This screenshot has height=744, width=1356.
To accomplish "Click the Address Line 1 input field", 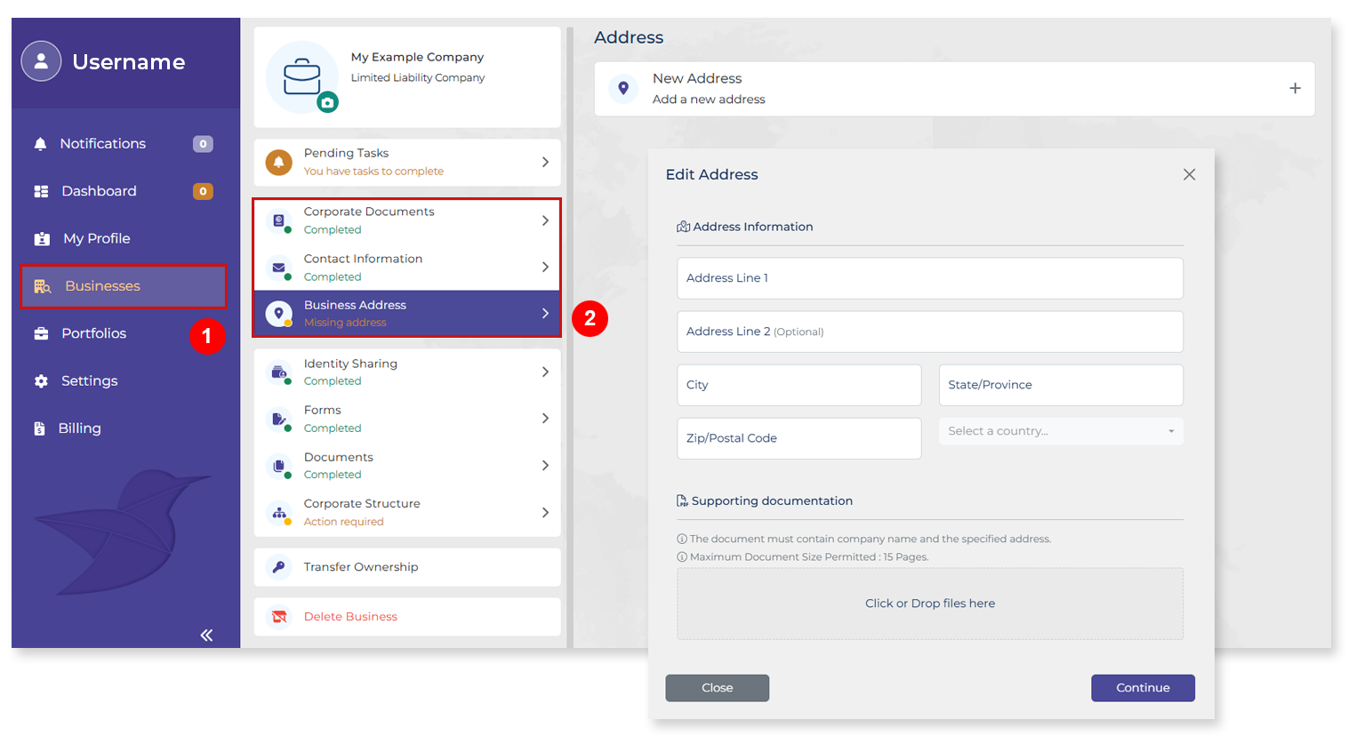I will 930,278.
